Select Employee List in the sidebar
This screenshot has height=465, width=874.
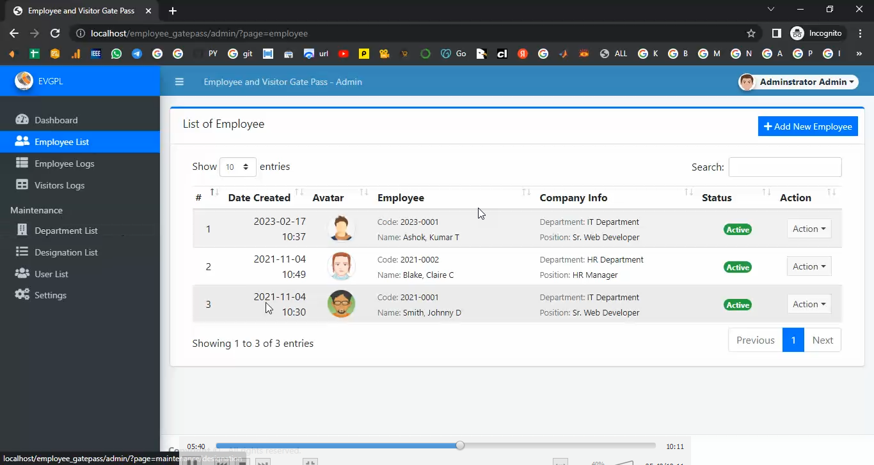coord(61,142)
